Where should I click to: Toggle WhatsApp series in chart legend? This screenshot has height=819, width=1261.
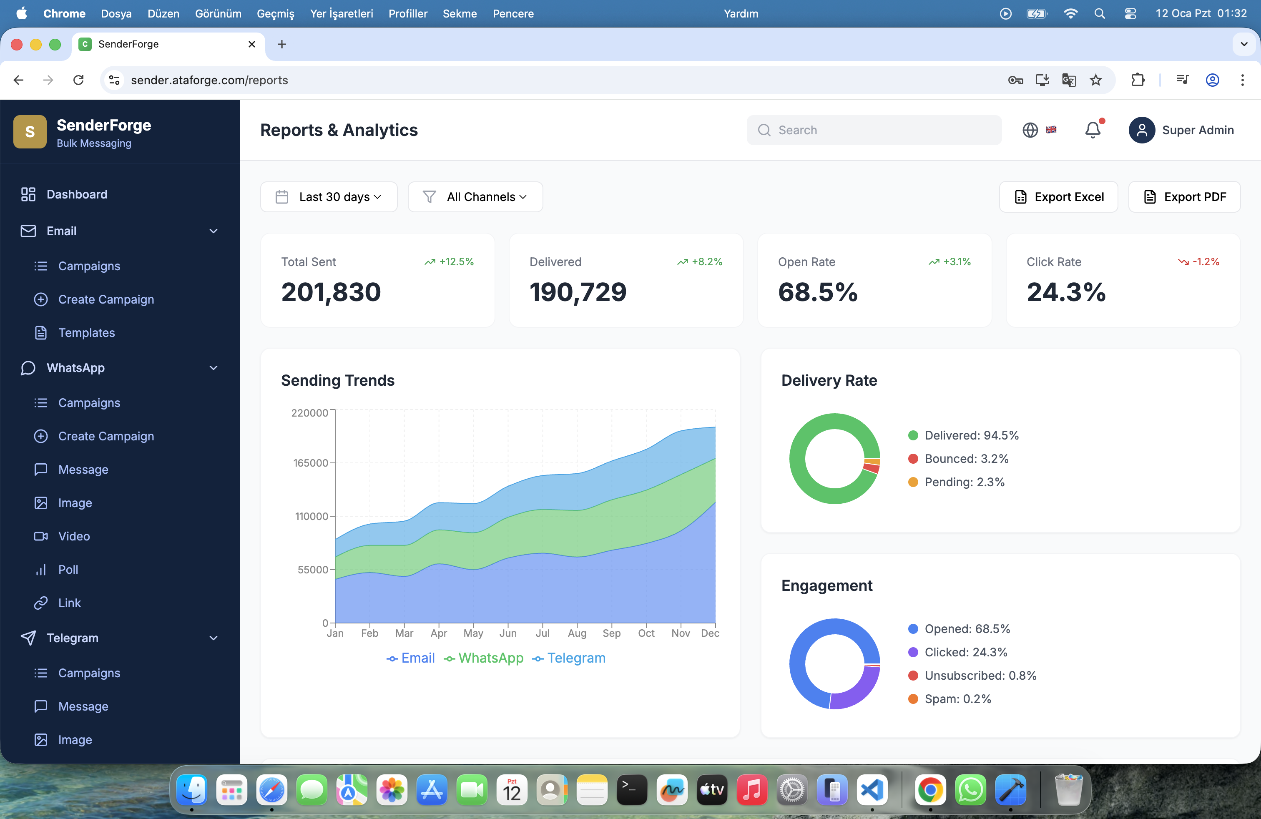point(484,658)
